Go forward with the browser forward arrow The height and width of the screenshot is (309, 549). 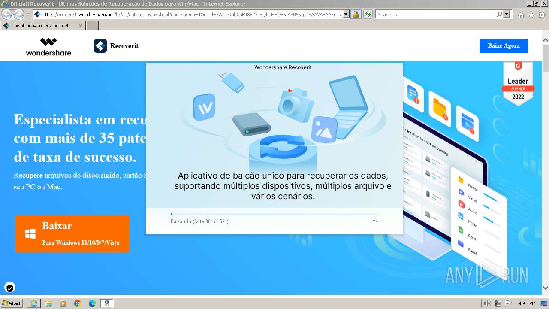[18, 15]
